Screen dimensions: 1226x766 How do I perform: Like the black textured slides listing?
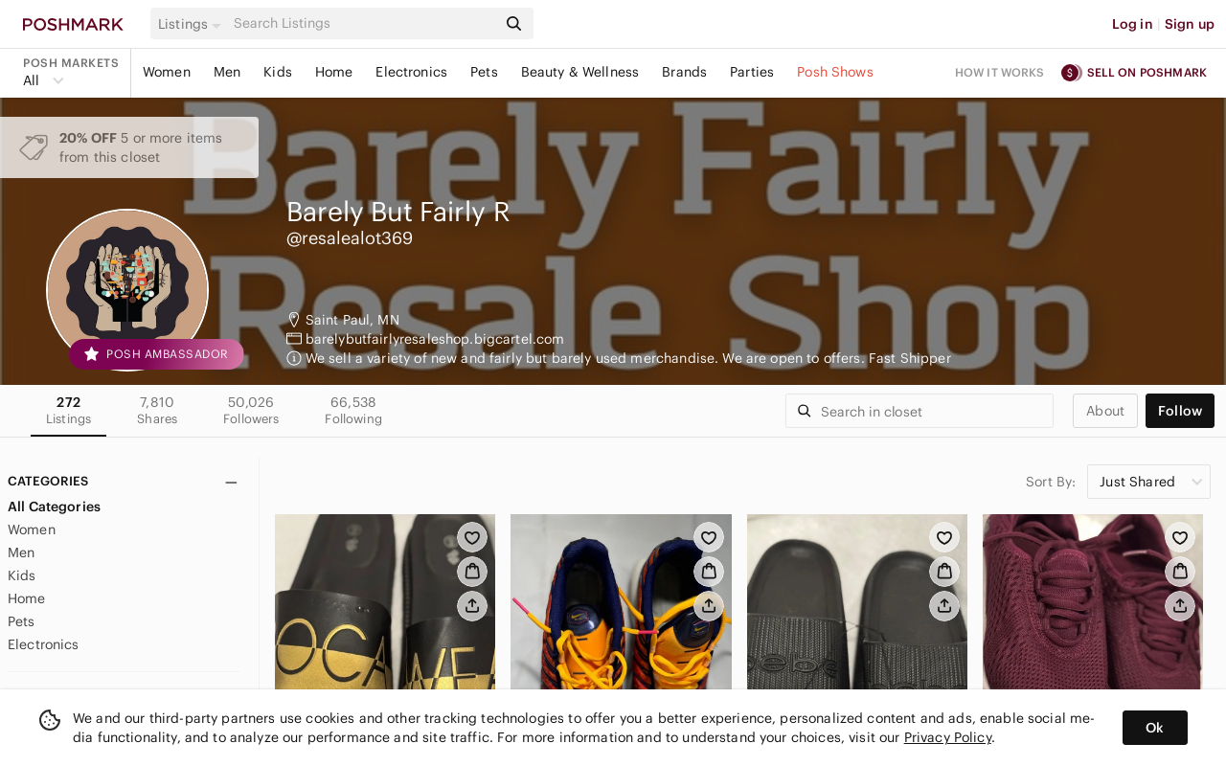[944, 537]
